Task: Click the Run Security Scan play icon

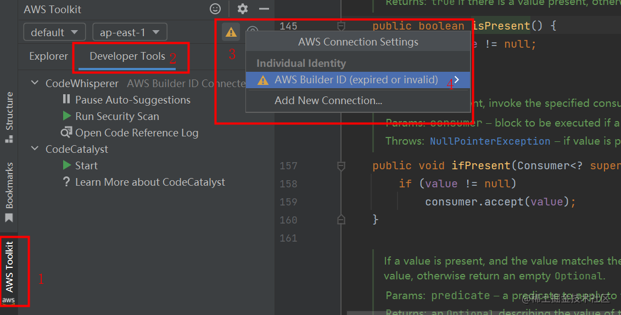Action: tap(66, 116)
